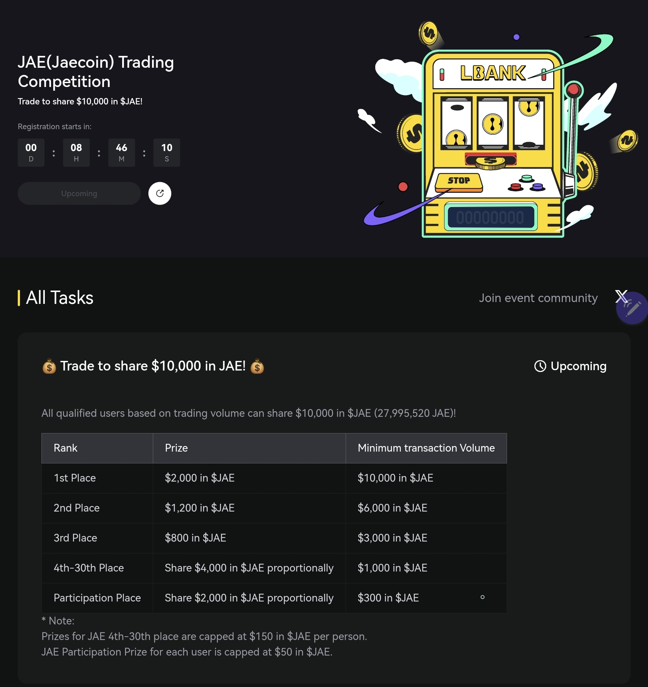Click the JAE(Jaecoin) Trading Competition title
Screen dimensions: 648x687
point(96,72)
